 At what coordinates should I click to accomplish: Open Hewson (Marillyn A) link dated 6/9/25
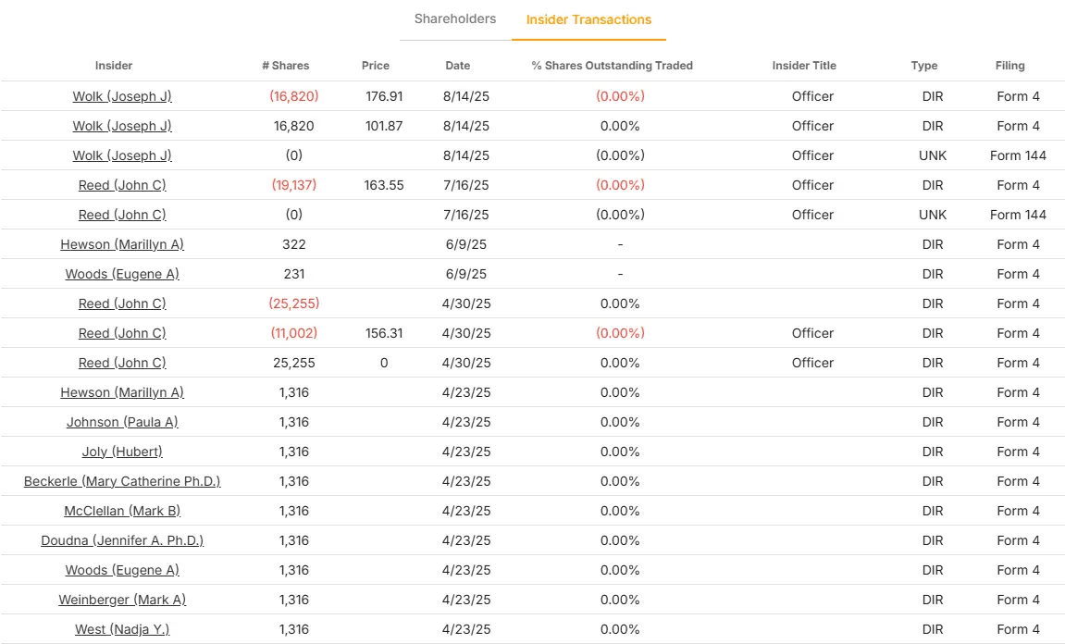122,244
